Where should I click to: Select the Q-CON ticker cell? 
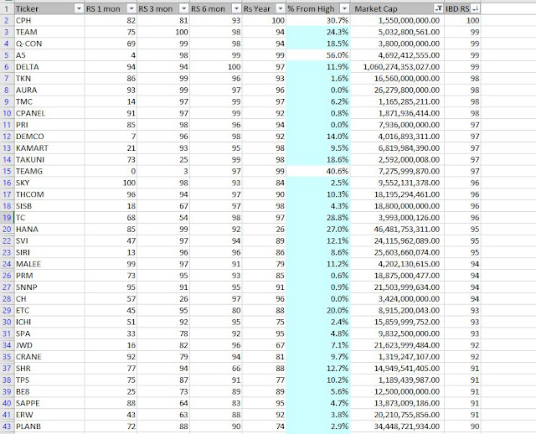pos(49,44)
